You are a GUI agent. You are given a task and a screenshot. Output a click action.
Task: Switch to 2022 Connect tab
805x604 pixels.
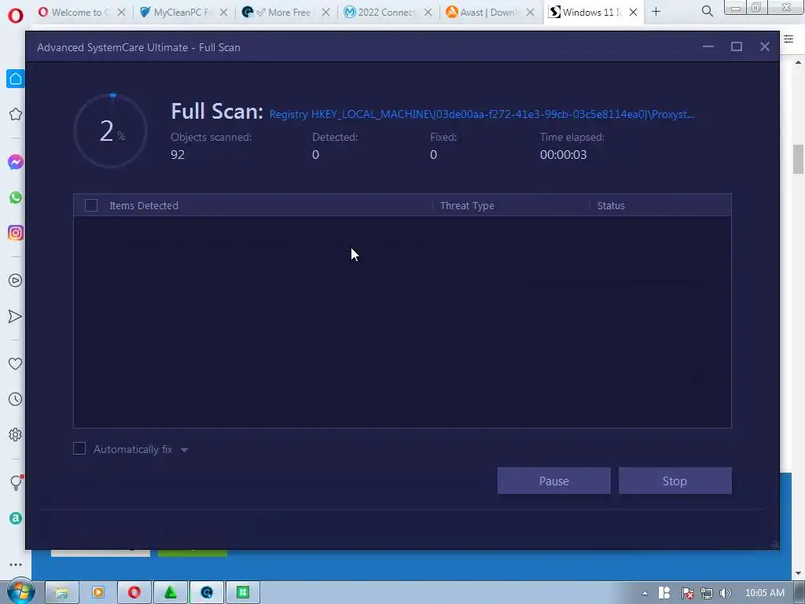coord(382,13)
